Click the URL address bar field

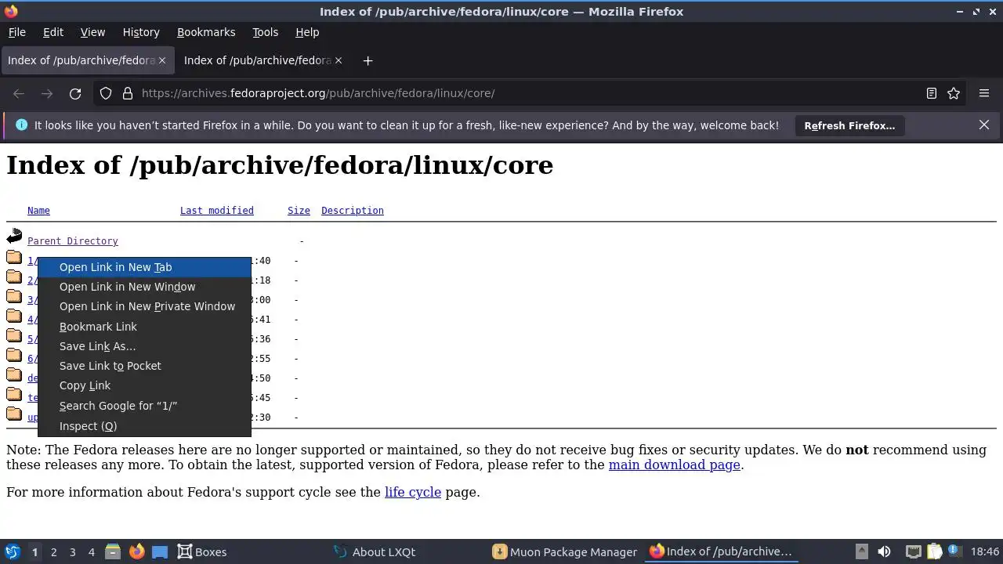(529, 93)
